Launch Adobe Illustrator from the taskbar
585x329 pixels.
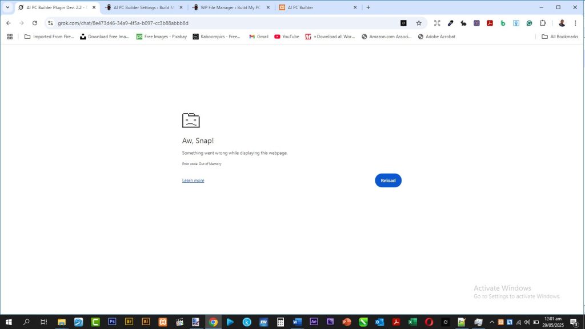point(146,322)
